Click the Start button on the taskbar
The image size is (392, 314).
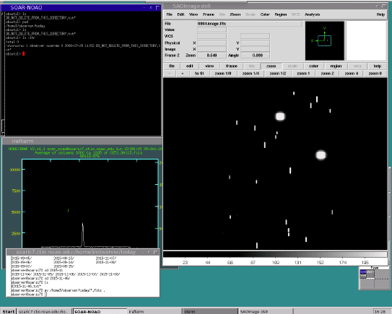(x=8, y=312)
